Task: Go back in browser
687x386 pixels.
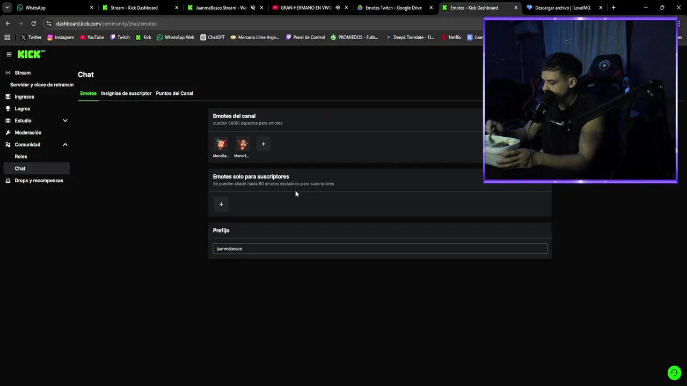Action: 8,24
